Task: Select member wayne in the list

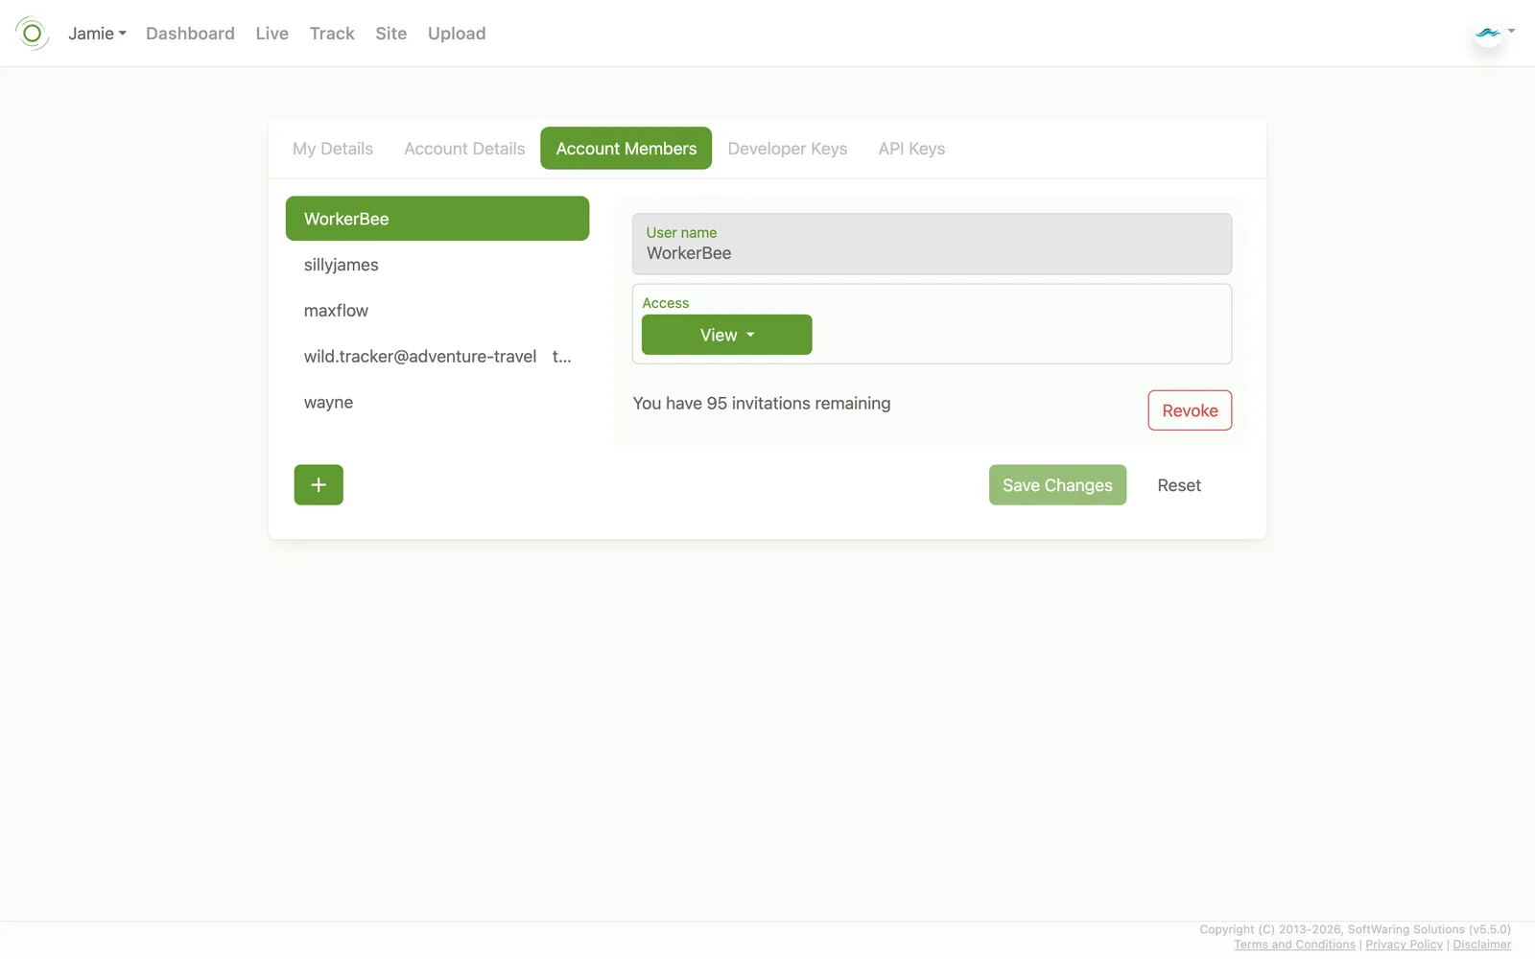Action: click(x=437, y=403)
